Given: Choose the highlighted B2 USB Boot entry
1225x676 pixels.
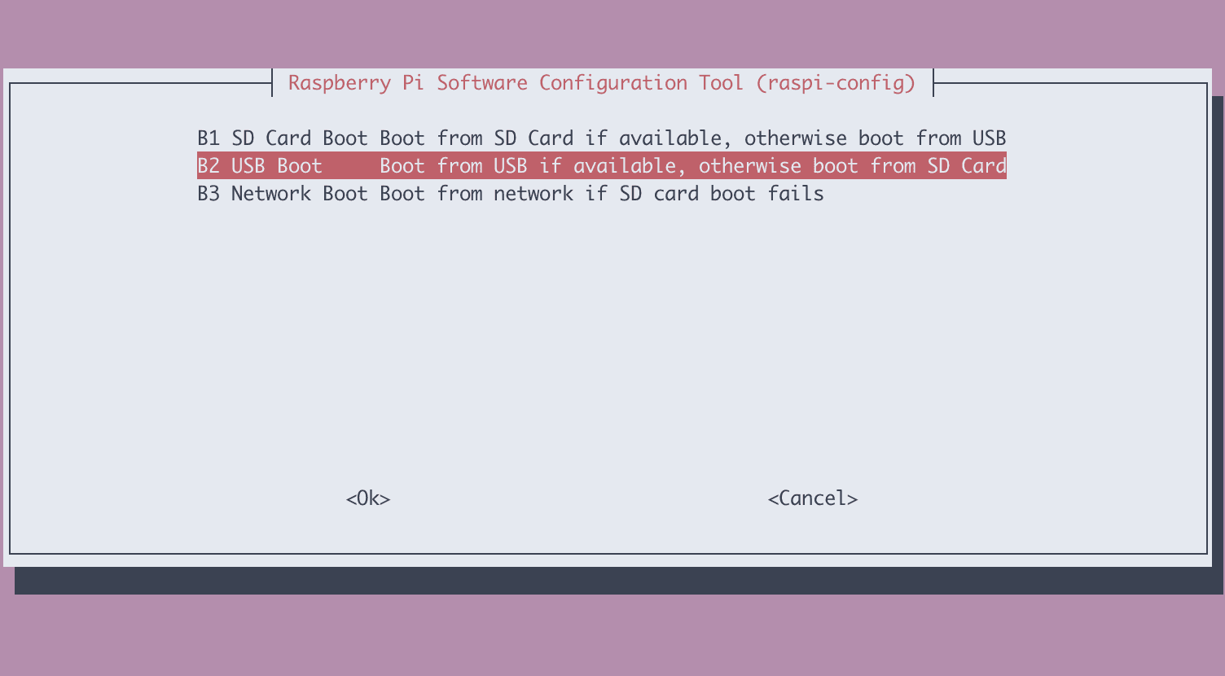Looking at the screenshot, I should [x=602, y=165].
